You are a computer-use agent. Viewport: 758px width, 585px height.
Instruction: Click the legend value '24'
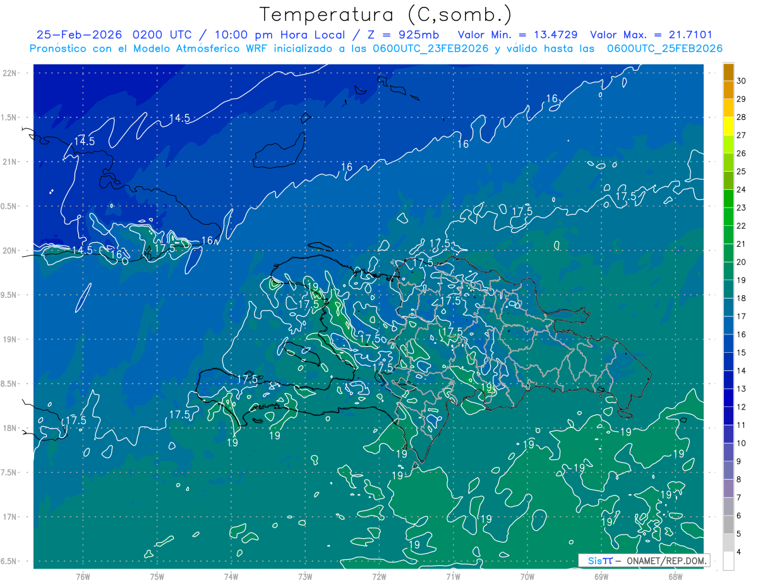click(742, 189)
